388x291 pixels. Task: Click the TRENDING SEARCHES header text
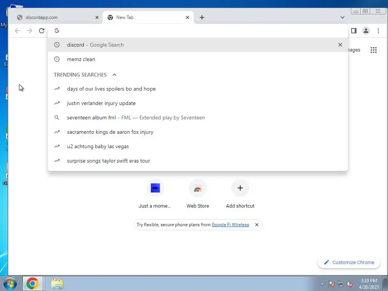(80, 75)
